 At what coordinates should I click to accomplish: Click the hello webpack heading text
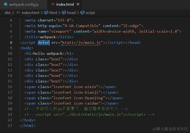pyautogui.click(x=48, y=54)
